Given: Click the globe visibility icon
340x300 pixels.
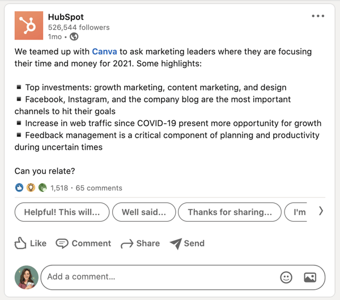Looking at the screenshot, I should 74,37.
